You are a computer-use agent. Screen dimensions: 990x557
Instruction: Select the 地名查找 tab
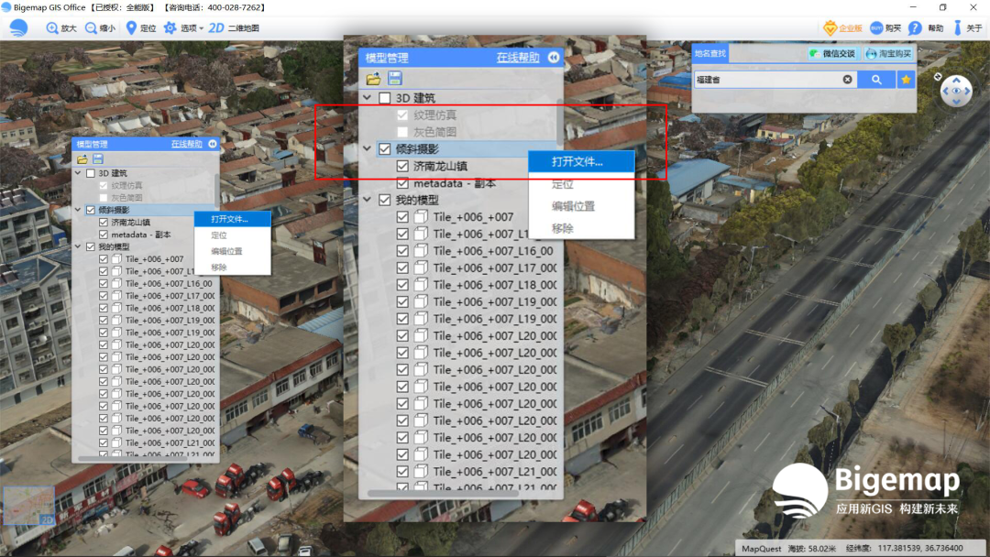click(710, 54)
